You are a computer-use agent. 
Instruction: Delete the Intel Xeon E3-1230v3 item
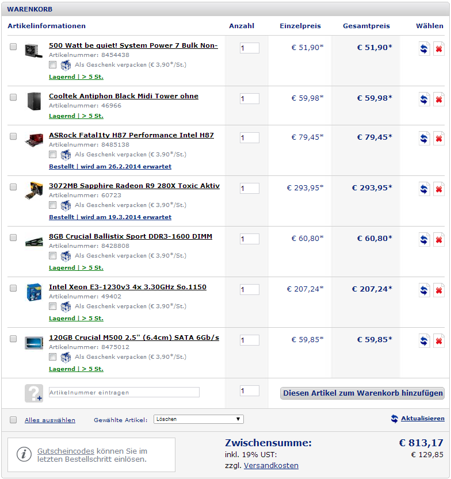[x=439, y=290]
